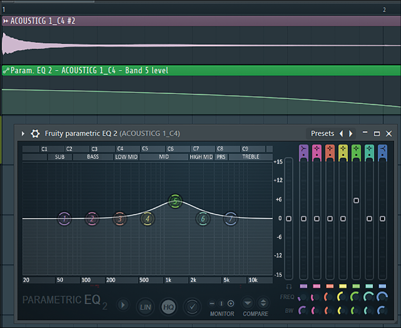401x328 pixels.
Task: Click the headphones monitor icon
Action: [289, 286]
